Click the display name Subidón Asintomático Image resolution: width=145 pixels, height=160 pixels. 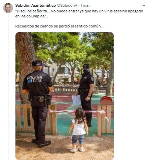[x=35, y=5]
